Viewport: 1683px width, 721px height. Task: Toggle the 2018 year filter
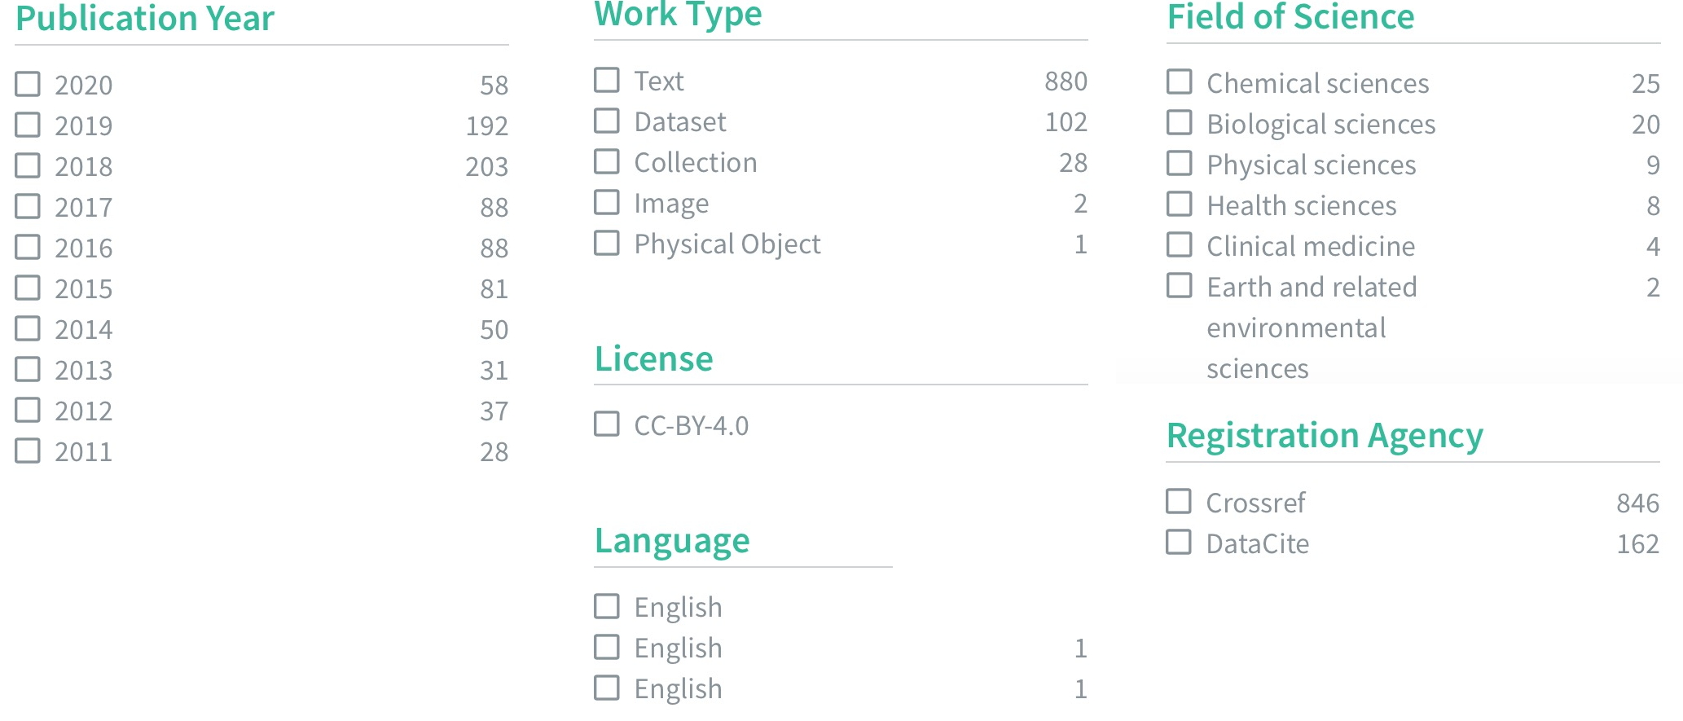28,165
